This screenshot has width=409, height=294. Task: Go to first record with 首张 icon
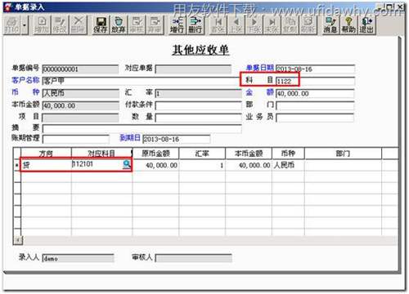click(218, 24)
